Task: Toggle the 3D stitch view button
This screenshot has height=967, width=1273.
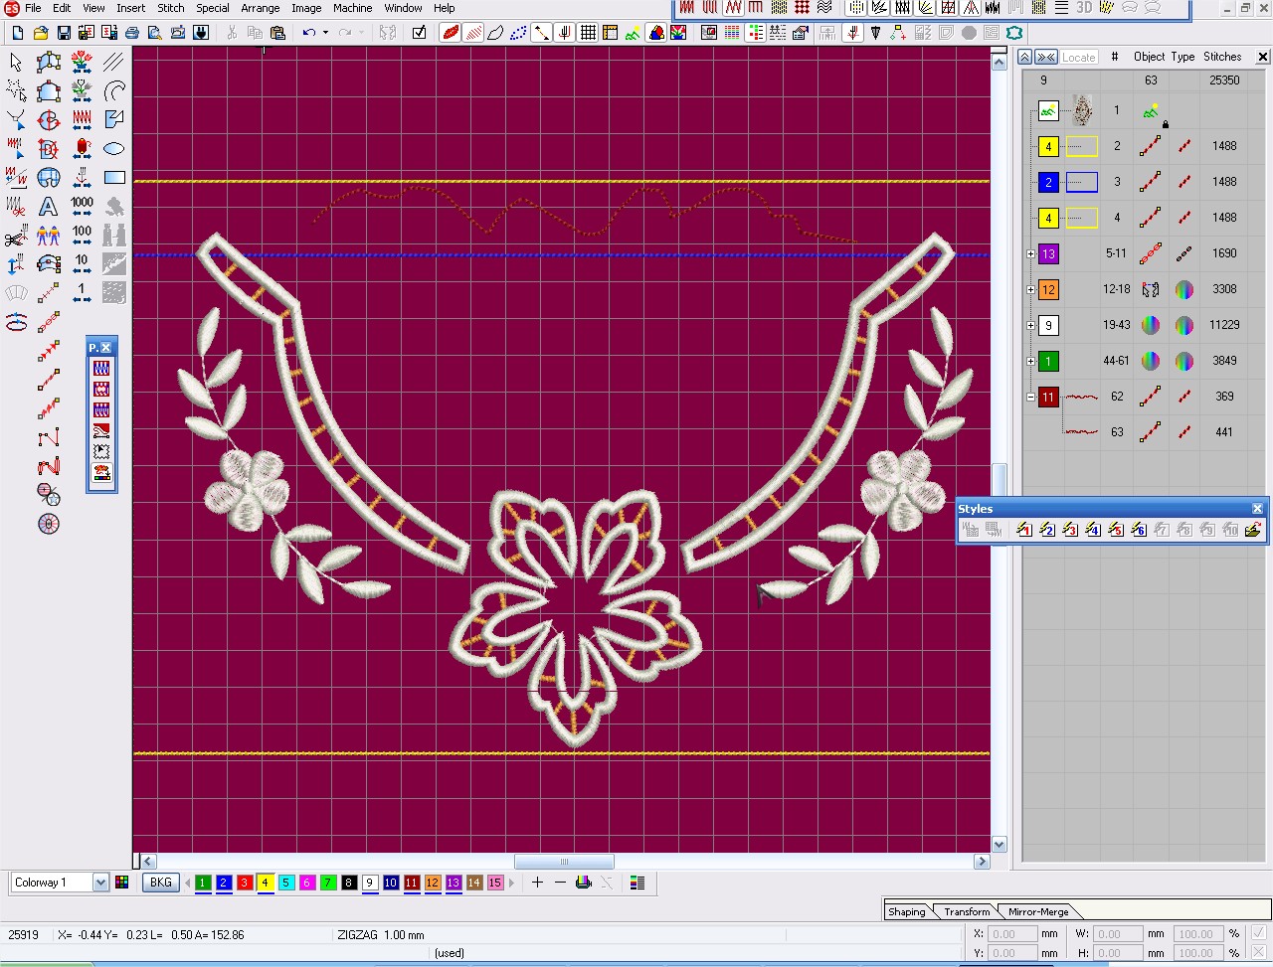Action: pyautogui.click(x=1083, y=8)
